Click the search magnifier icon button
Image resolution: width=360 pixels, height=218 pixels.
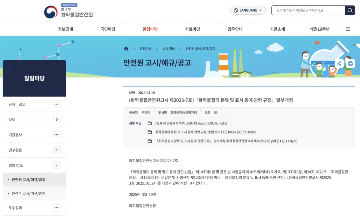[x=350, y=10]
